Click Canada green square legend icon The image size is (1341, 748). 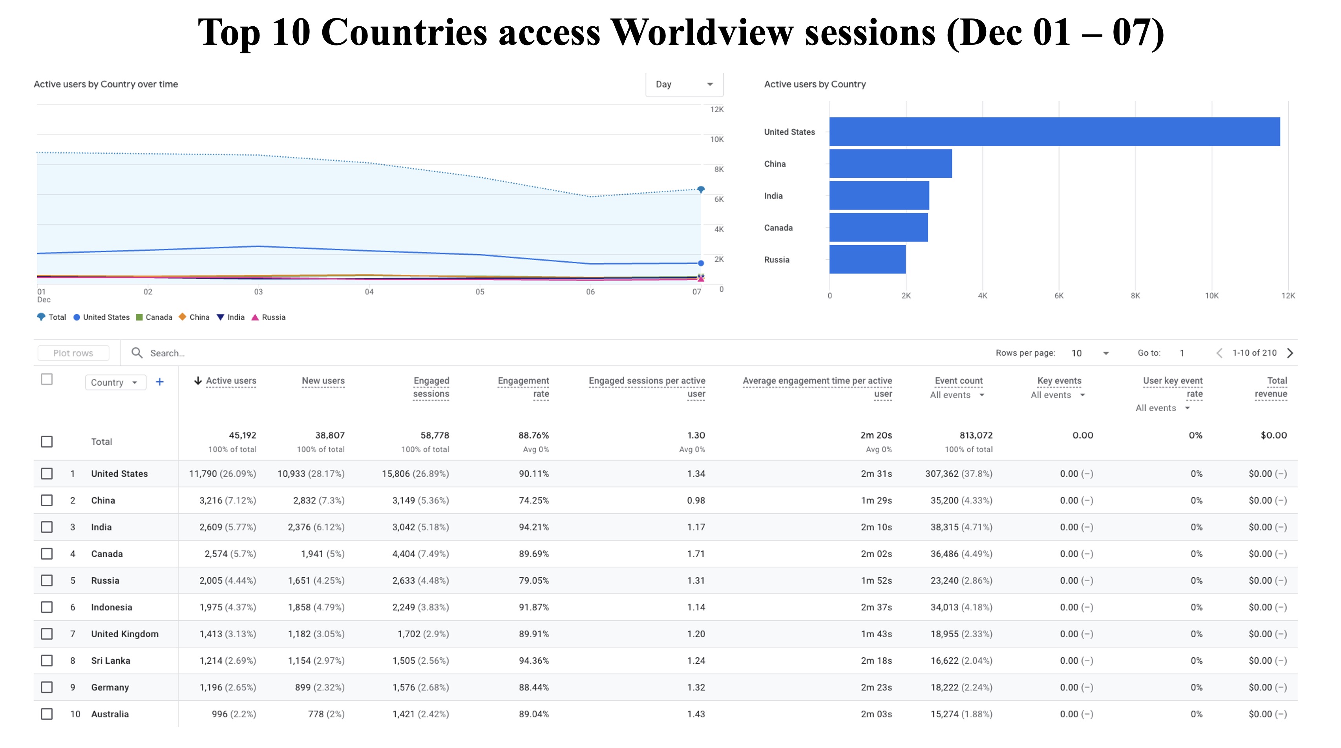tap(139, 317)
